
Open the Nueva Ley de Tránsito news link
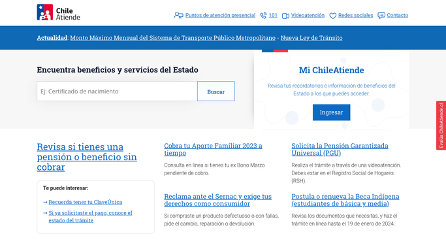[x=311, y=38]
